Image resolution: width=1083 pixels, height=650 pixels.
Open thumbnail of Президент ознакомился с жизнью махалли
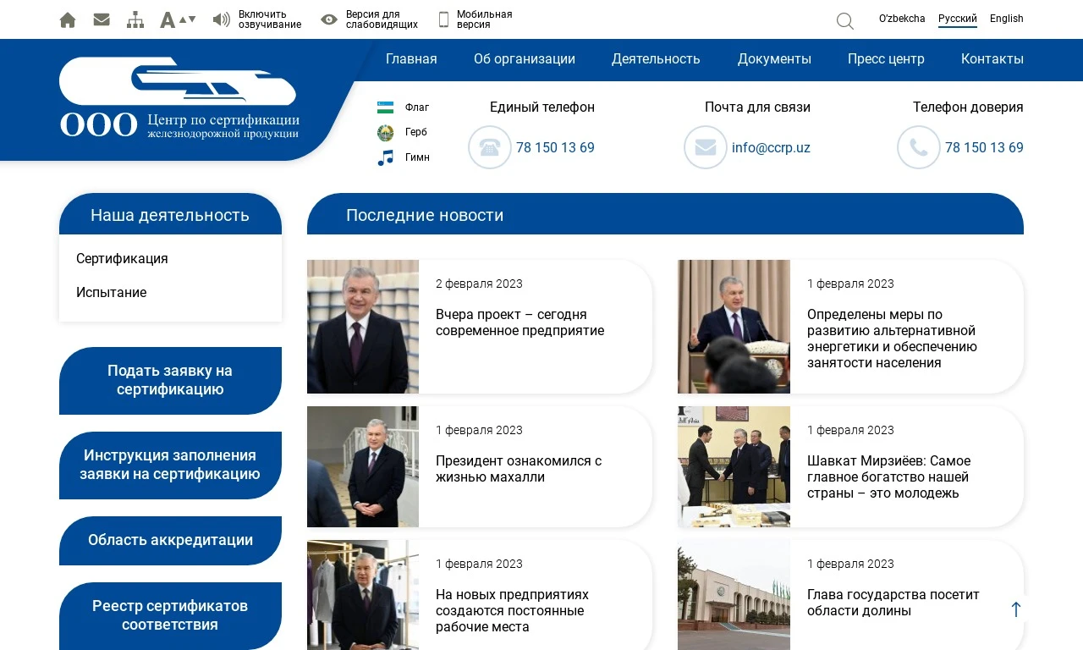tap(363, 466)
